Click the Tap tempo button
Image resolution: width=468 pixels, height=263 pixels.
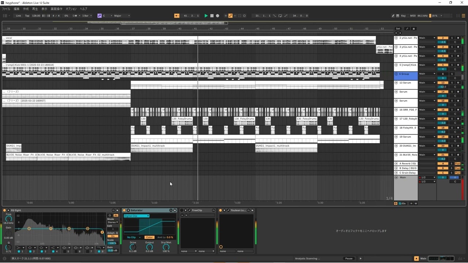click(x=27, y=16)
